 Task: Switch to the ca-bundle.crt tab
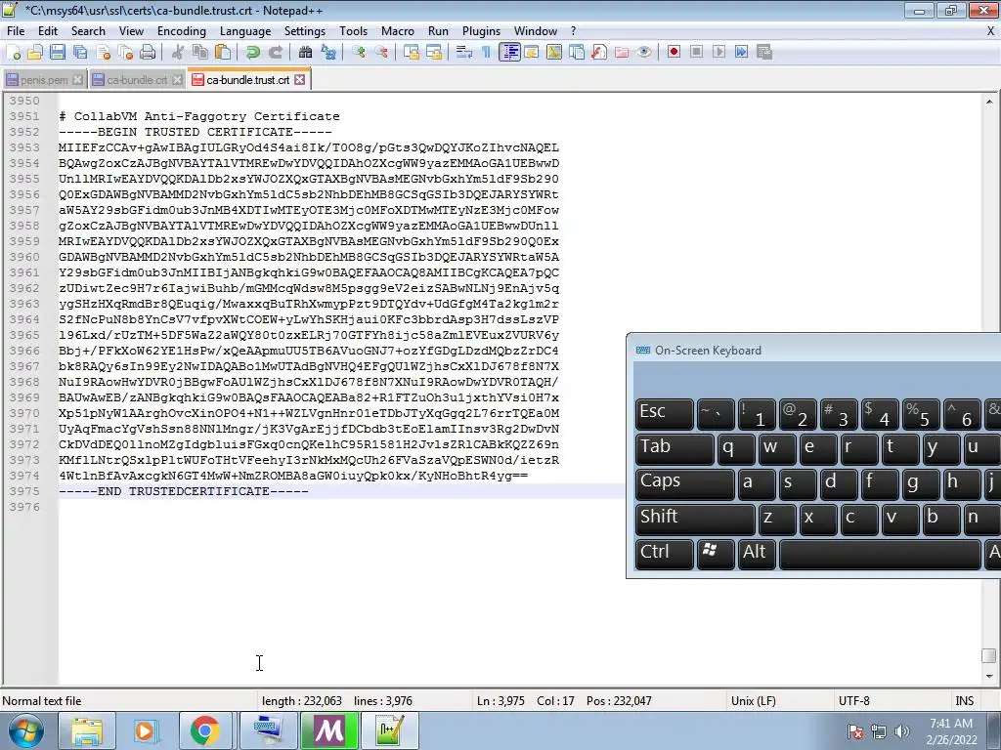(x=137, y=80)
